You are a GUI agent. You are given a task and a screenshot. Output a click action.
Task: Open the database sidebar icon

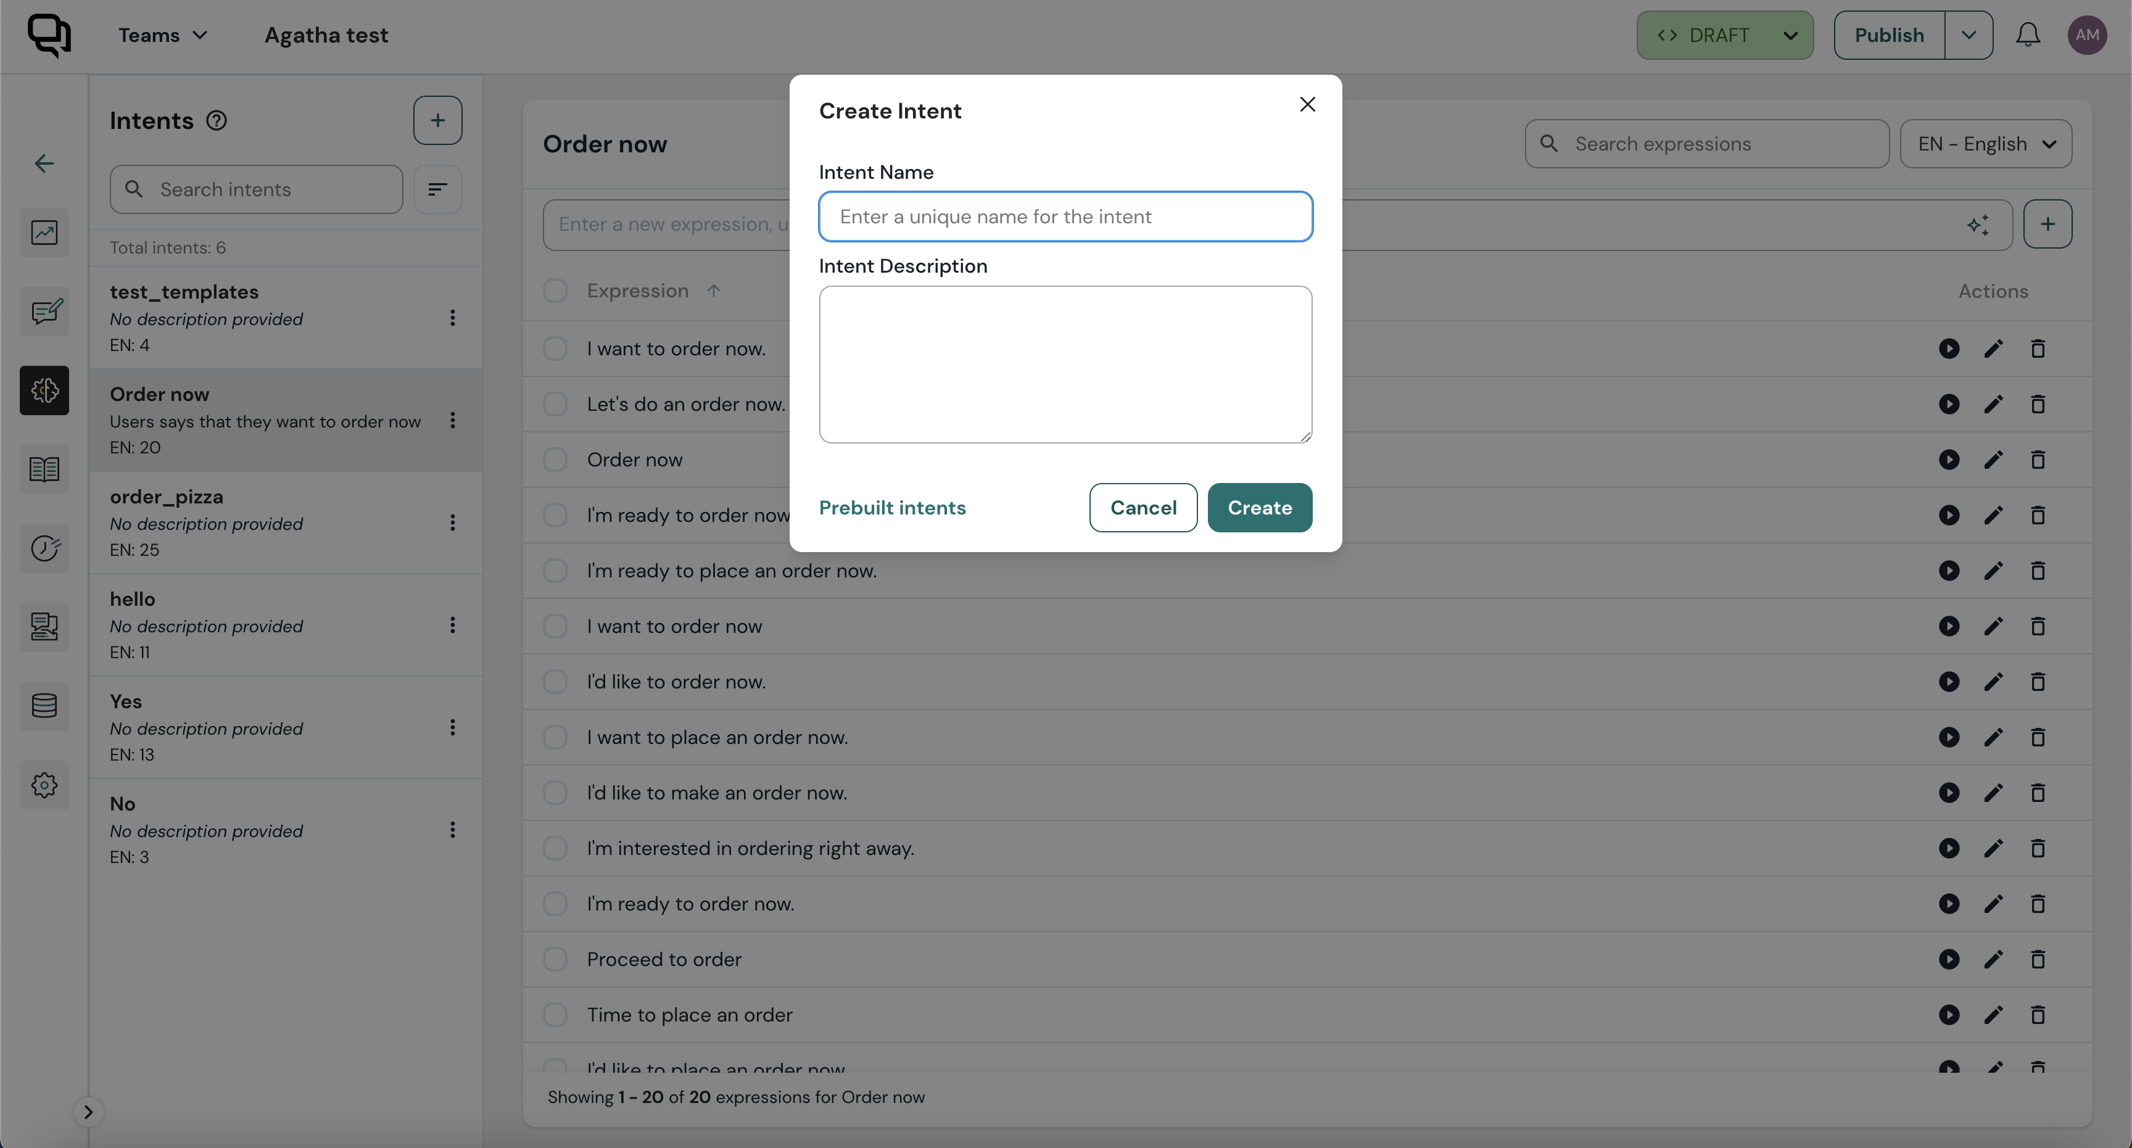[44, 706]
